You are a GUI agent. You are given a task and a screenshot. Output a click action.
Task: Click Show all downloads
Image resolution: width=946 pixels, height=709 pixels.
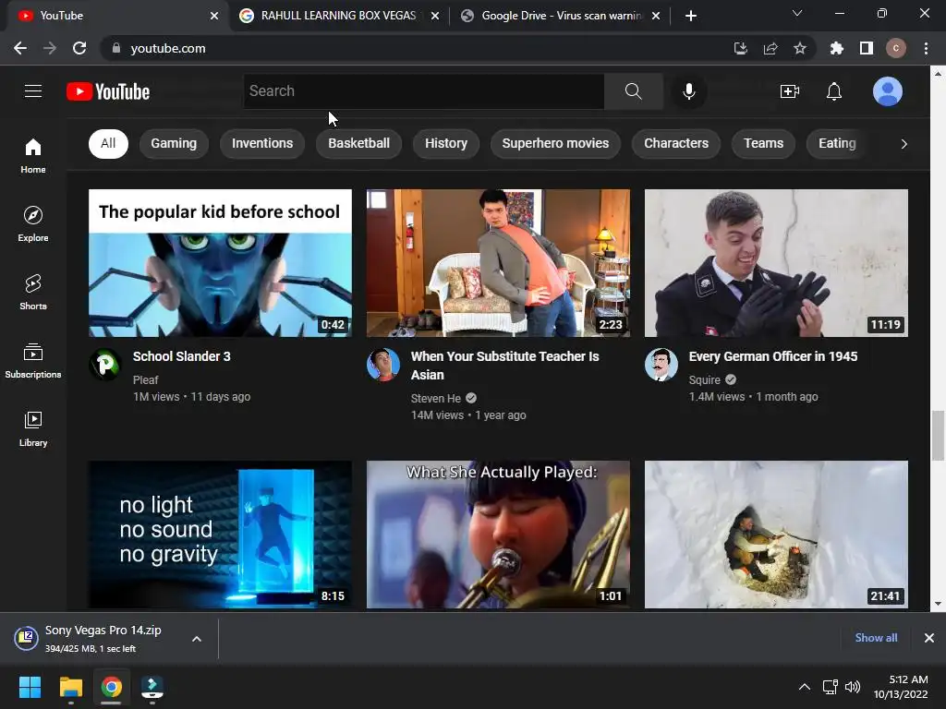[876, 638]
